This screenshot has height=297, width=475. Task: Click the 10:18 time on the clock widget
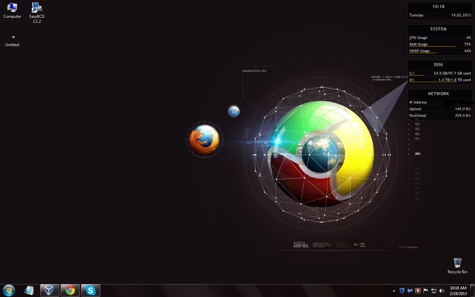438,7
